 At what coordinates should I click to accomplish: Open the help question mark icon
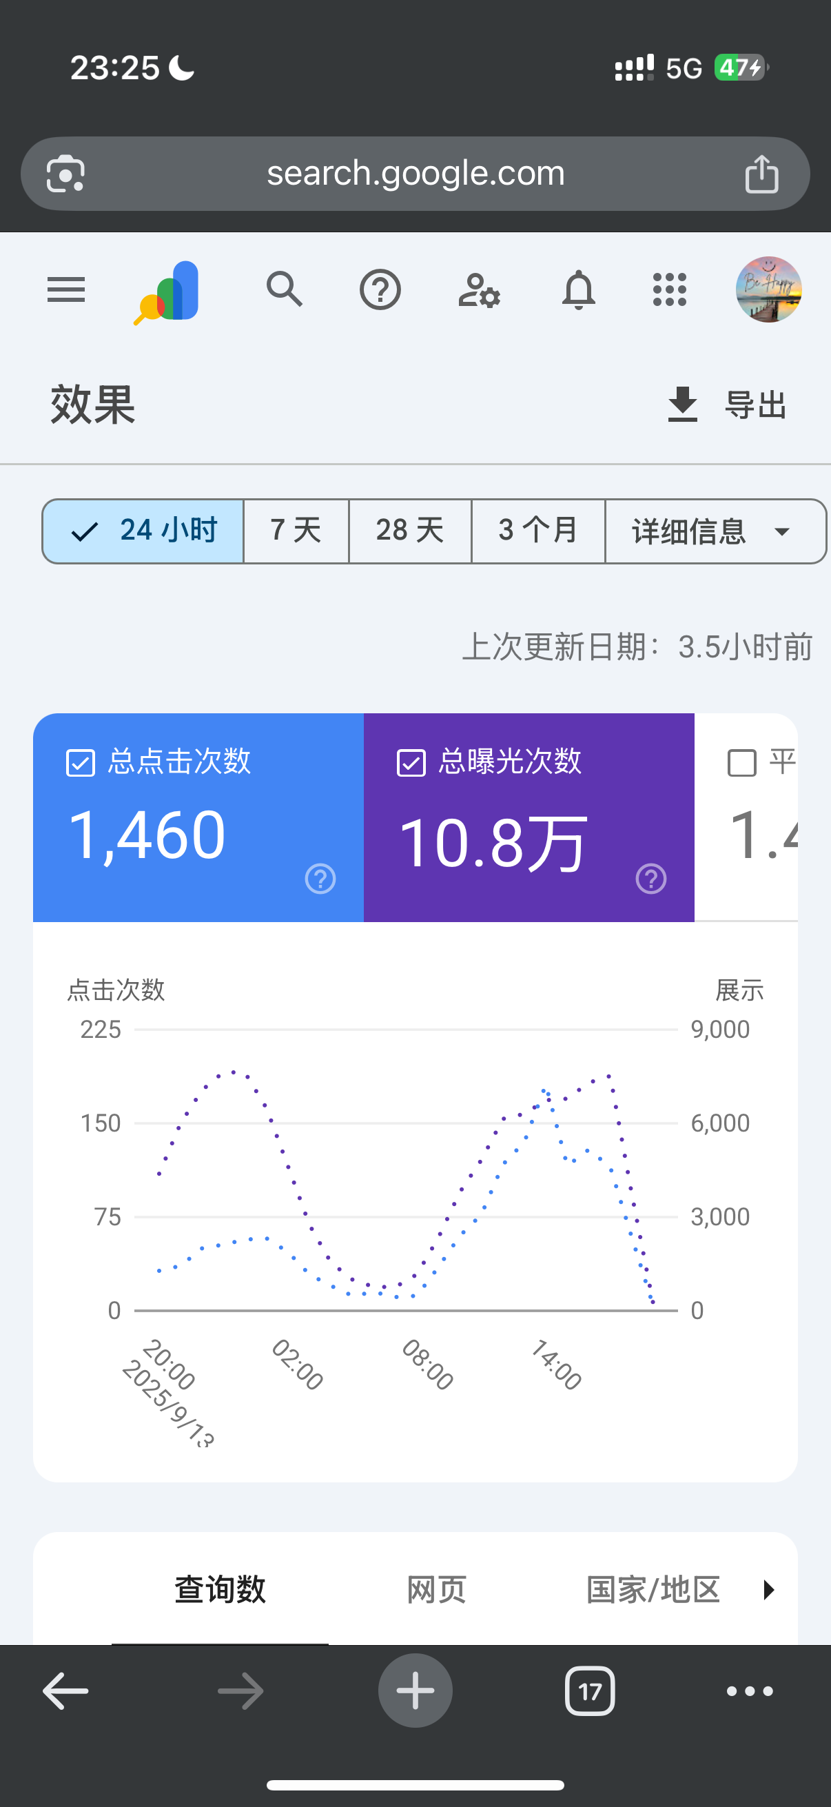click(x=380, y=289)
